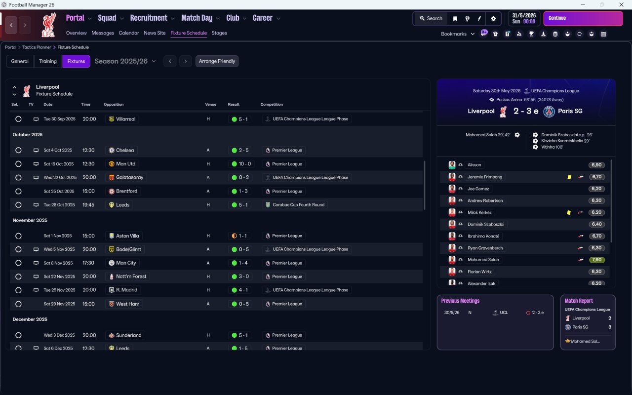Select the radio button for Aston Villa match
The image size is (632, 395).
coord(18,236)
